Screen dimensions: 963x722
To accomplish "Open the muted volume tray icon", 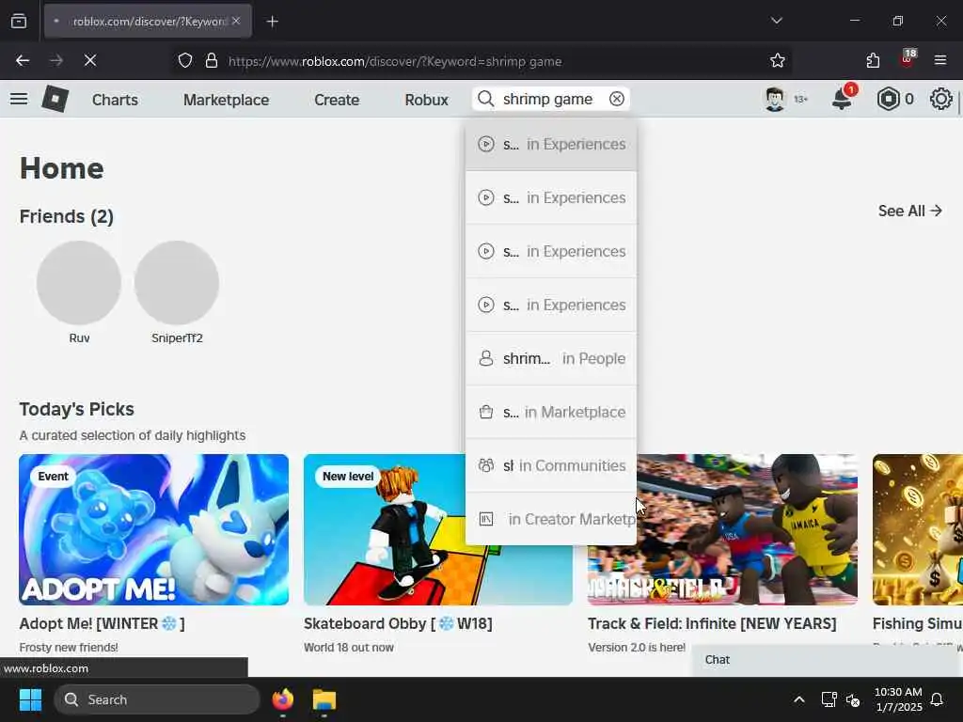I will [x=853, y=699].
